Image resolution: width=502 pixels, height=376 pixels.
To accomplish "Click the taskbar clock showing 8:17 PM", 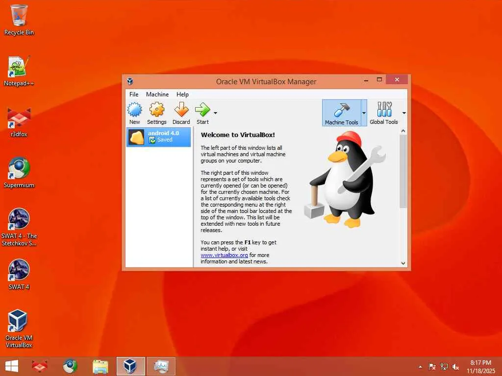I will tap(480, 366).
